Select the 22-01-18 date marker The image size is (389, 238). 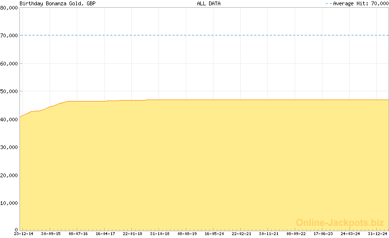(133, 234)
